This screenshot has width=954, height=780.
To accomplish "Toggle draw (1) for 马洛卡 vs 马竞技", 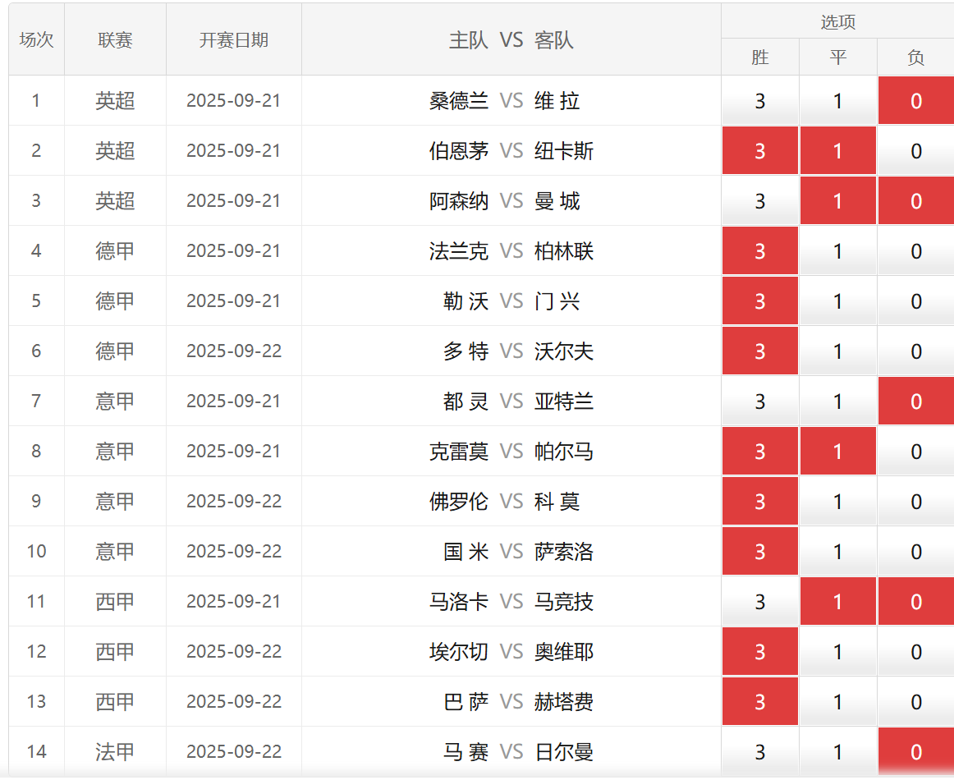I will pos(837,602).
